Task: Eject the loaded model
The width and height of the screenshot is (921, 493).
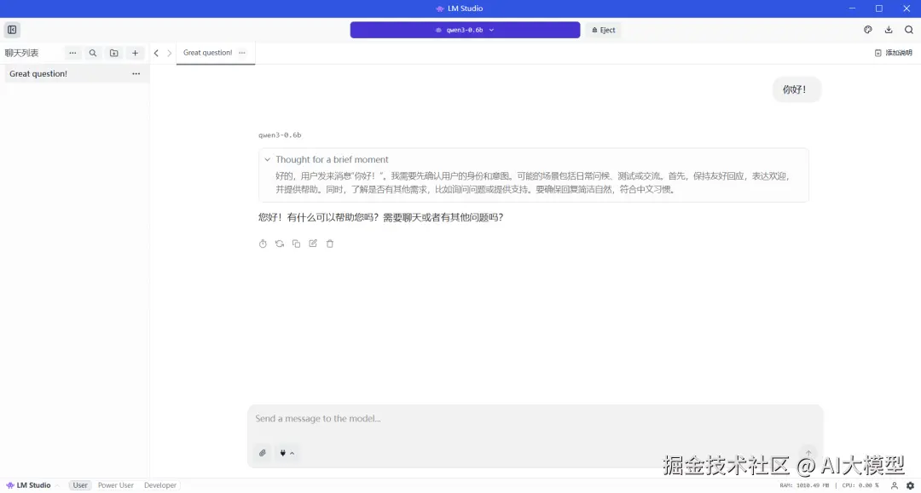Action: pos(603,30)
